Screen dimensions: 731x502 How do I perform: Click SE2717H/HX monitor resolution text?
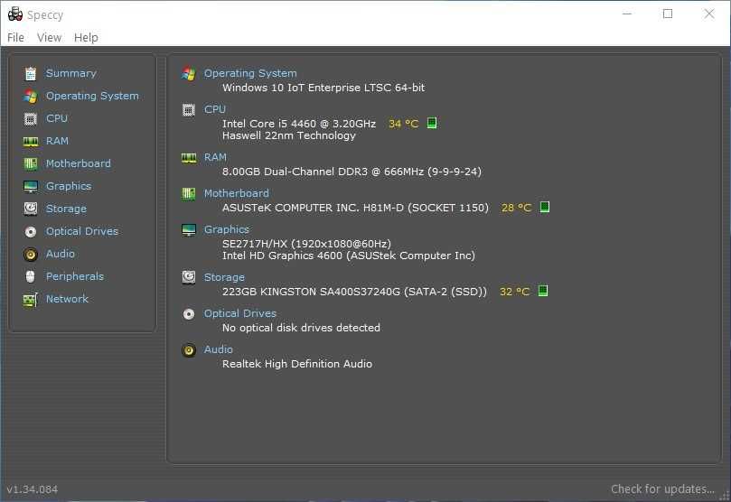(x=306, y=244)
